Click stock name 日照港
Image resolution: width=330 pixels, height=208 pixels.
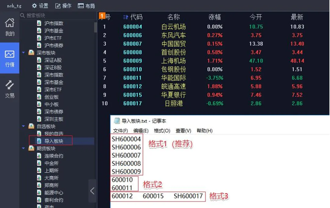(x=174, y=103)
